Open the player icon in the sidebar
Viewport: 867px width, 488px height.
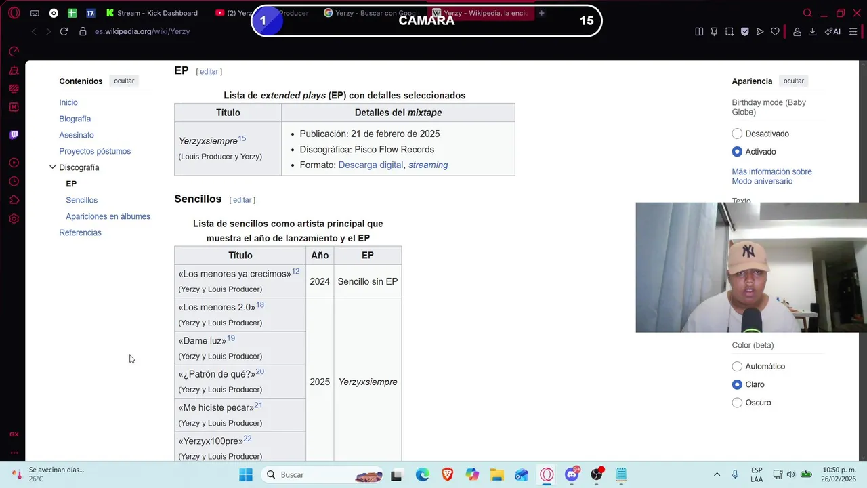click(x=14, y=163)
